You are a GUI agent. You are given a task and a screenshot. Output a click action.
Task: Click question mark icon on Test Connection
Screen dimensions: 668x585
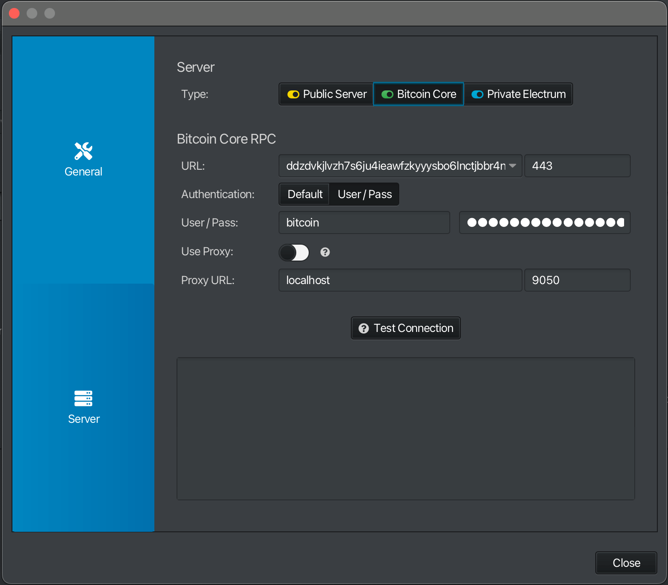tap(364, 328)
